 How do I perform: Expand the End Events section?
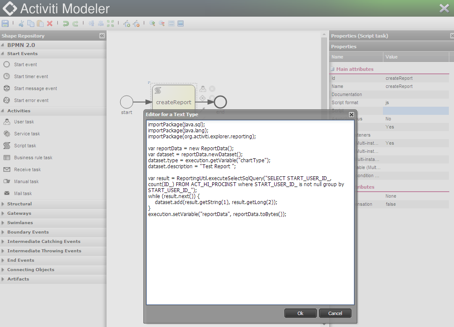(x=3, y=260)
